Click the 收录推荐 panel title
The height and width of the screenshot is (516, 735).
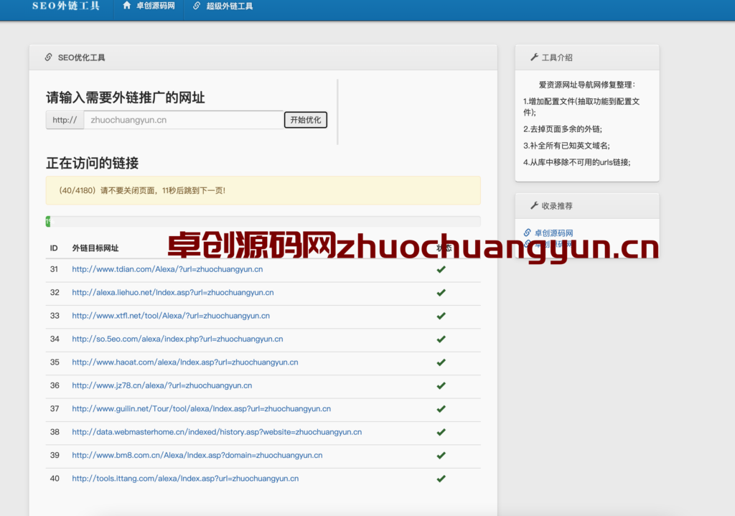(557, 206)
